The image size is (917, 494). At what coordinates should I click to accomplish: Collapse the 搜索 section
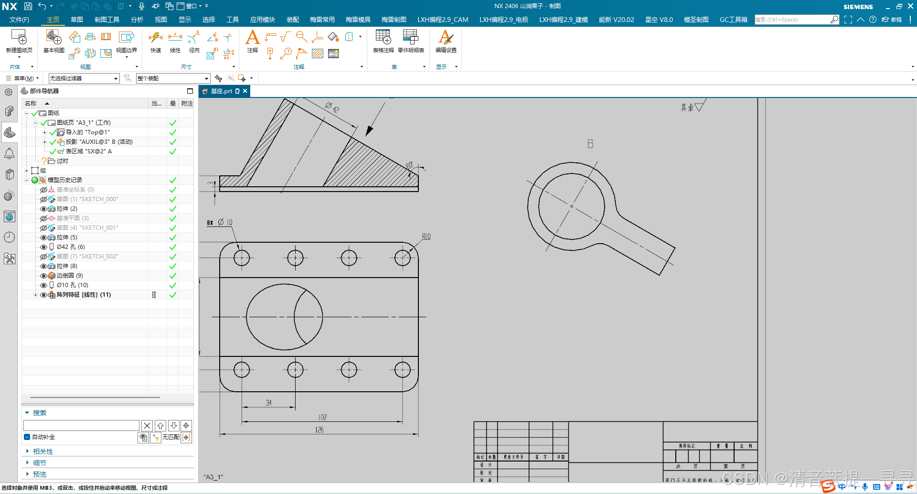(x=27, y=412)
